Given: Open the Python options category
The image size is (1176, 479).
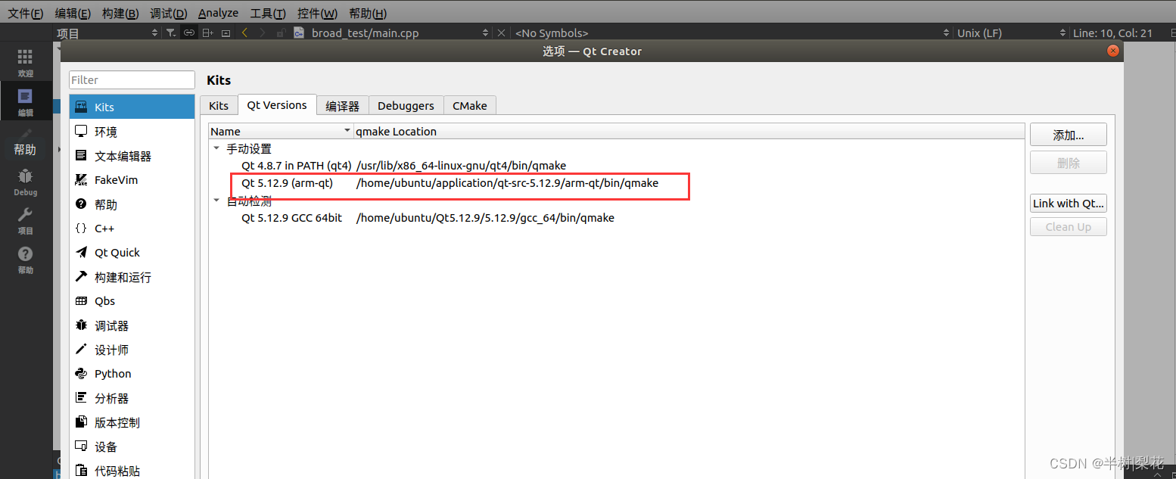Looking at the screenshot, I should click(132, 373).
